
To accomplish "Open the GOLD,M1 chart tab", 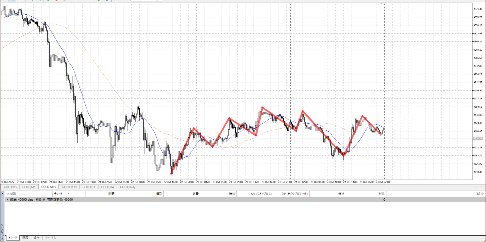I will tap(29, 187).
